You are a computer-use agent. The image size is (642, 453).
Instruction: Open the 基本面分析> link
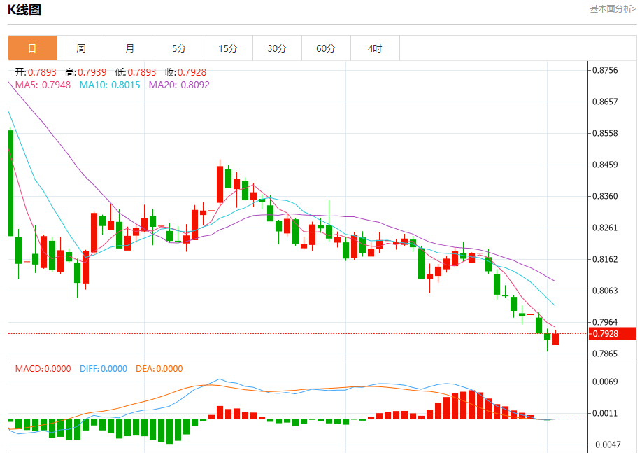coord(613,9)
